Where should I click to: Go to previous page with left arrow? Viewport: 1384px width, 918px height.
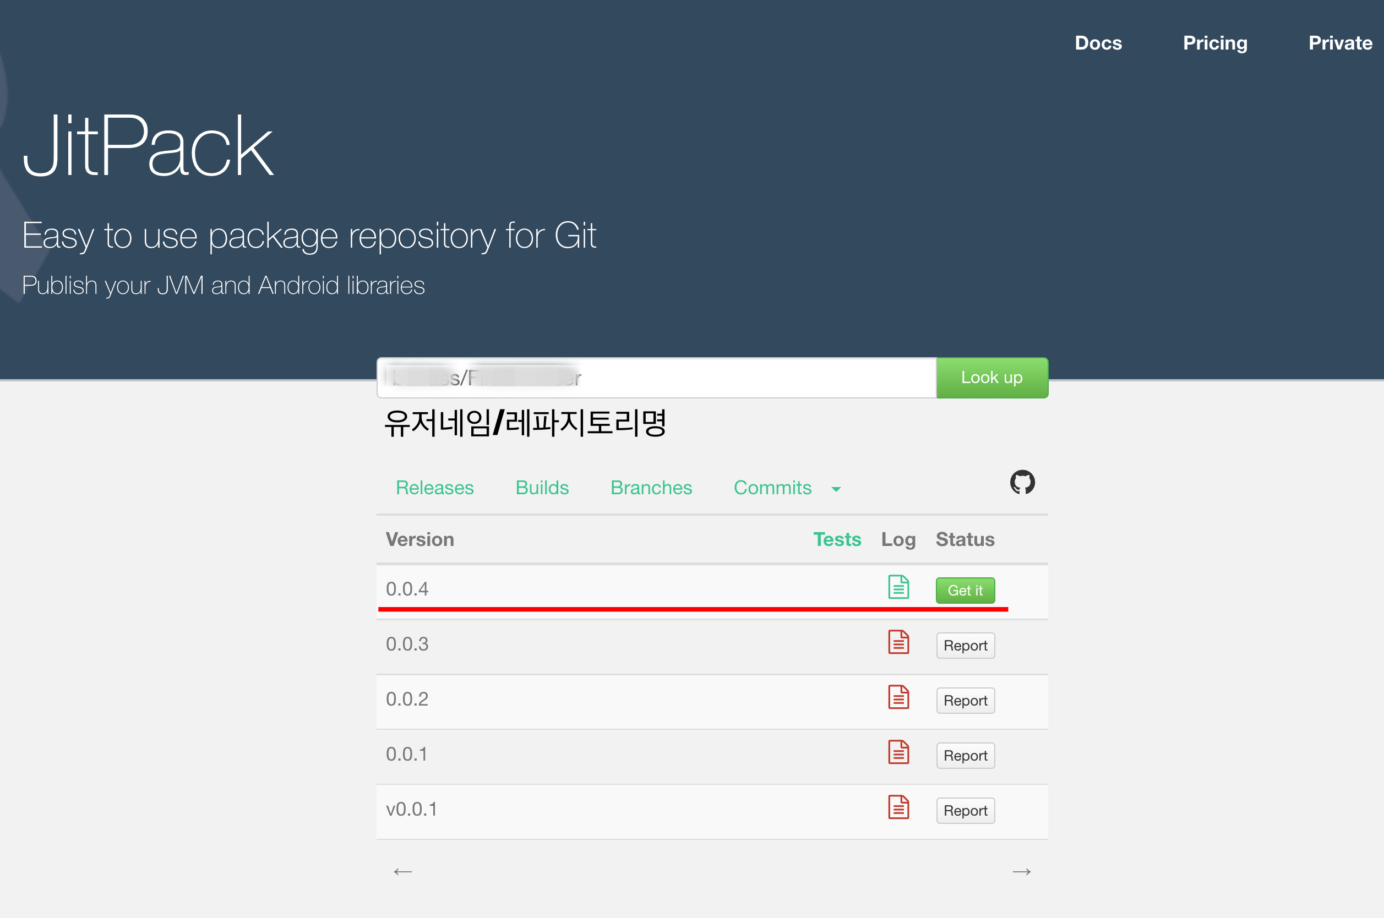(402, 872)
